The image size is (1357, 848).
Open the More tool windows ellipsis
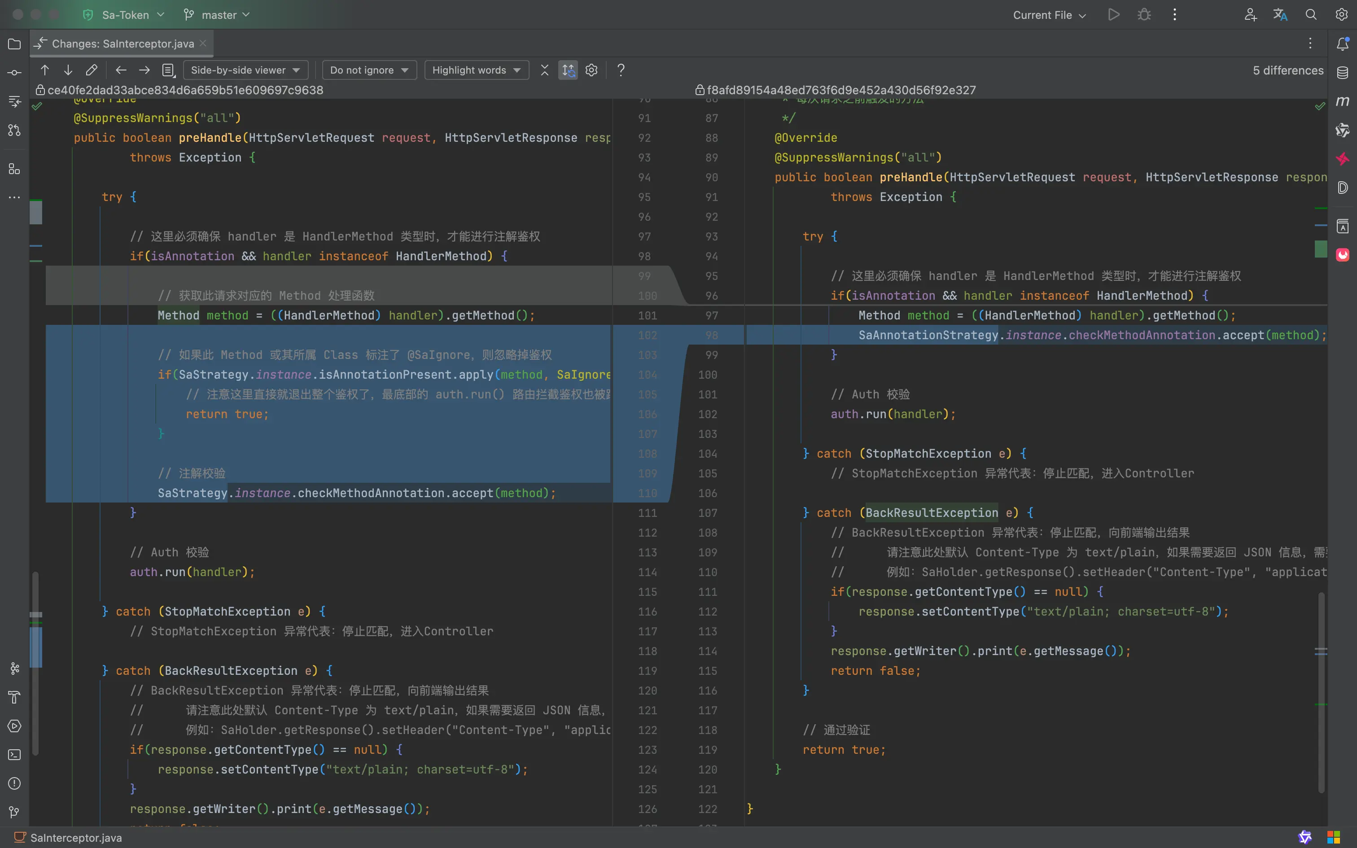pyautogui.click(x=14, y=197)
